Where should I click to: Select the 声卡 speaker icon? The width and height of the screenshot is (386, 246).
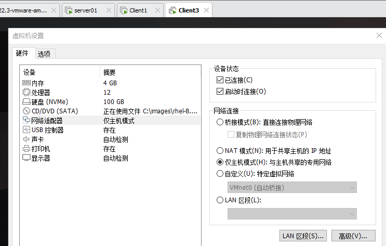pyautogui.click(x=26, y=139)
